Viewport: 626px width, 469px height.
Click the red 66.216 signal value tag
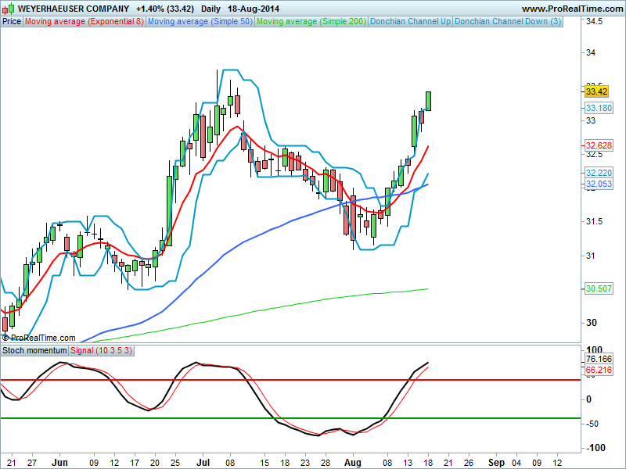coord(599,370)
